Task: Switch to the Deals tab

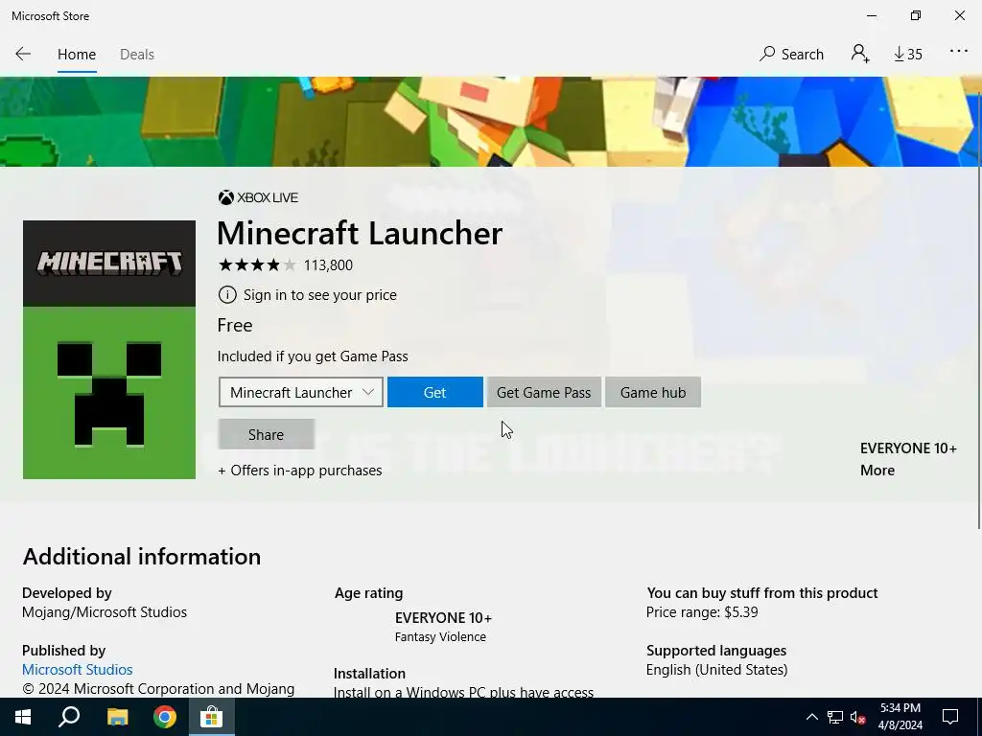Action: 137,55
